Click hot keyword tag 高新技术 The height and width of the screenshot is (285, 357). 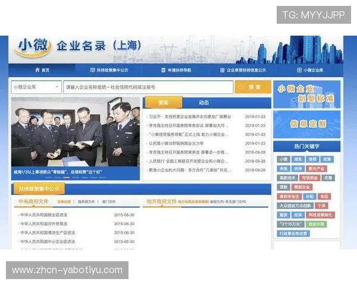pos(287,178)
